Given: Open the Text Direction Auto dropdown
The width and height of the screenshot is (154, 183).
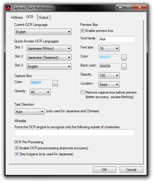Looking at the screenshot, I should point(30,112).
